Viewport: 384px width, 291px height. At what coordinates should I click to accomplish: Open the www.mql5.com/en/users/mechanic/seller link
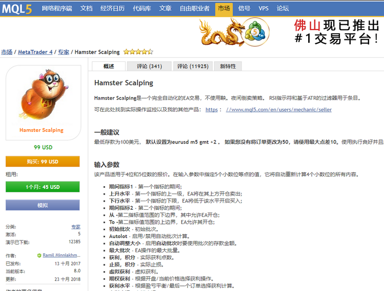click(x=279, y=110)
